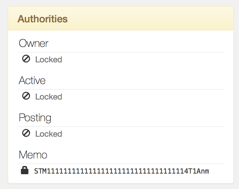Select the Owner Locked label
Screen dimensions: 239x189
point(49,60)
